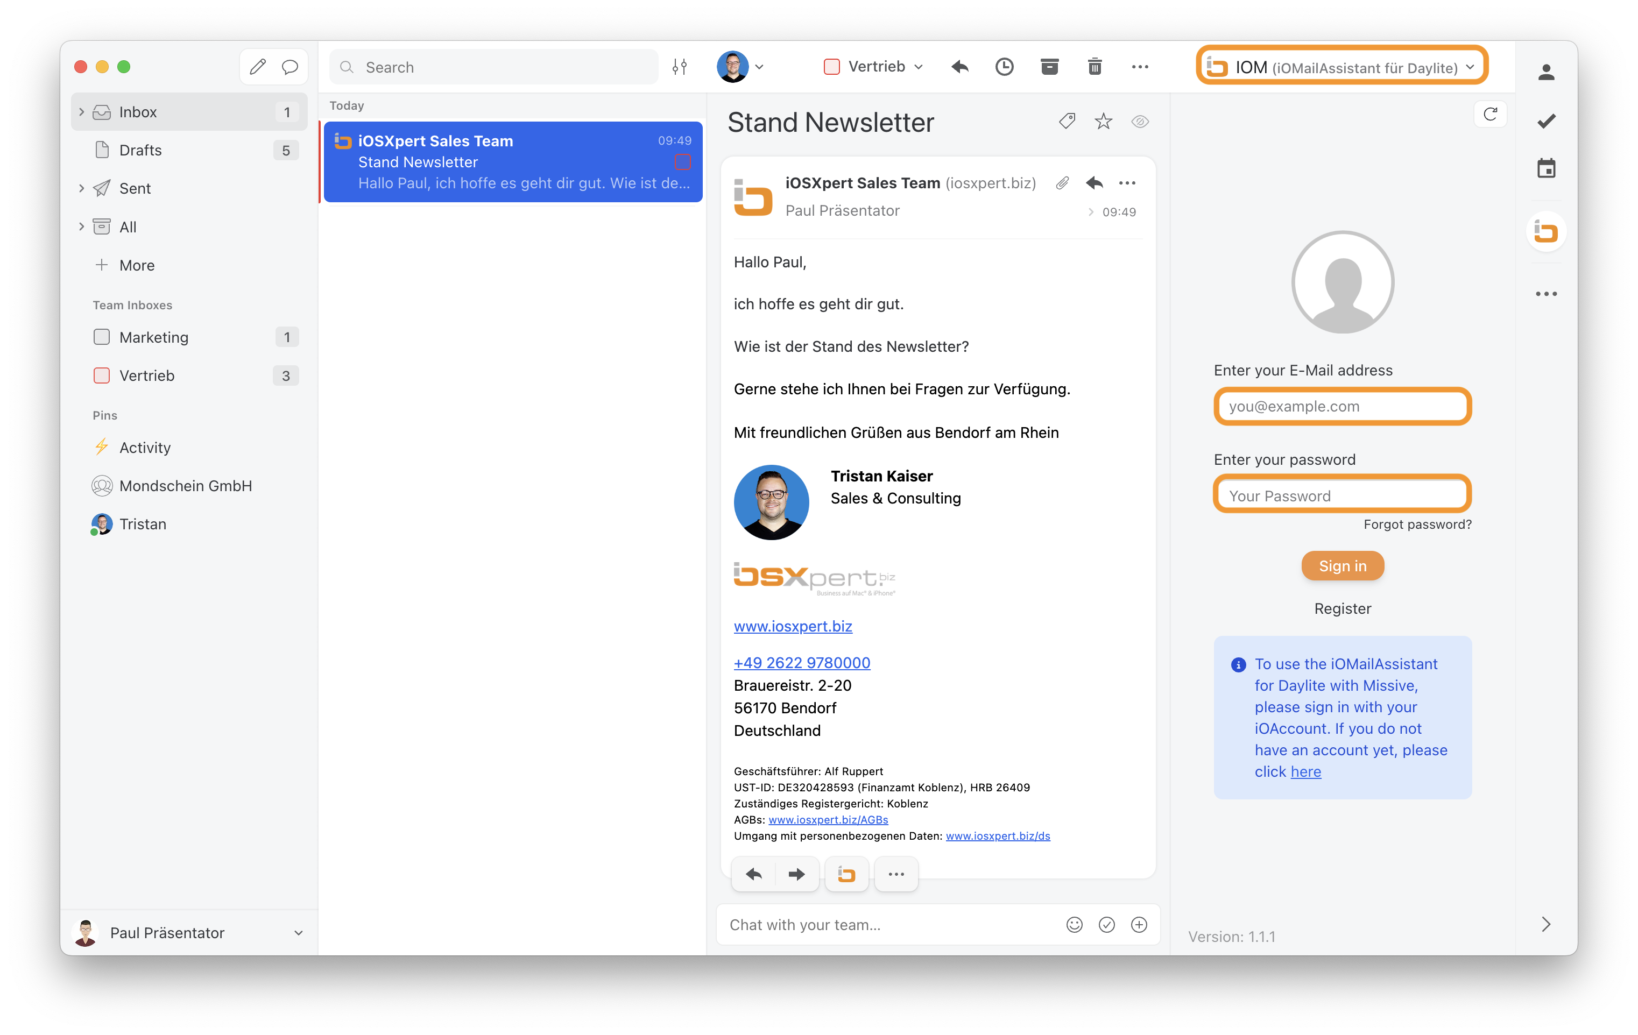Open the attachment paperclip in message header
This screenshot has height=1035, width=1638.
(x=1063, y=183)
